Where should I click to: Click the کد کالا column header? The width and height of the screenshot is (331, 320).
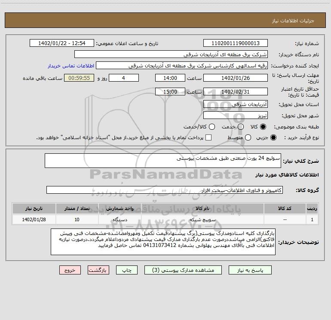pyautogui.click(x=285, y=208)
